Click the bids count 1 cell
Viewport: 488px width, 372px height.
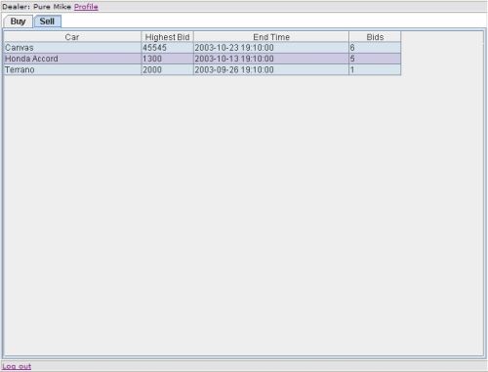tap(375, 69)
